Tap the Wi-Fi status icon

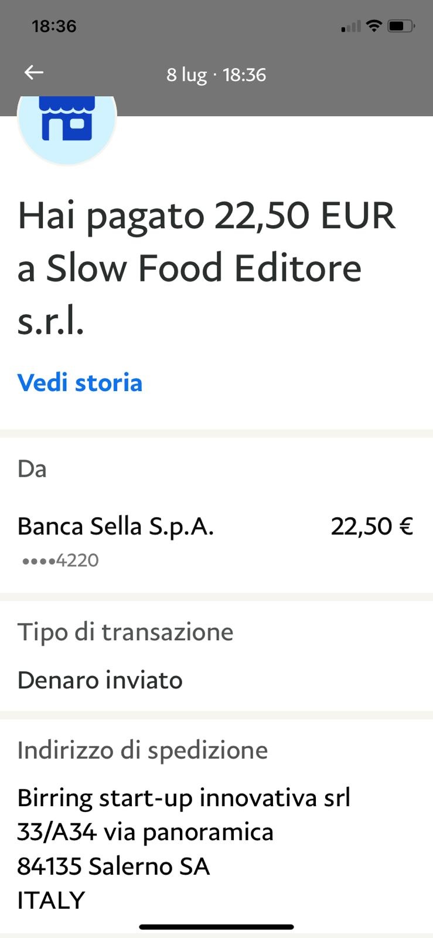tap(373, 26)
